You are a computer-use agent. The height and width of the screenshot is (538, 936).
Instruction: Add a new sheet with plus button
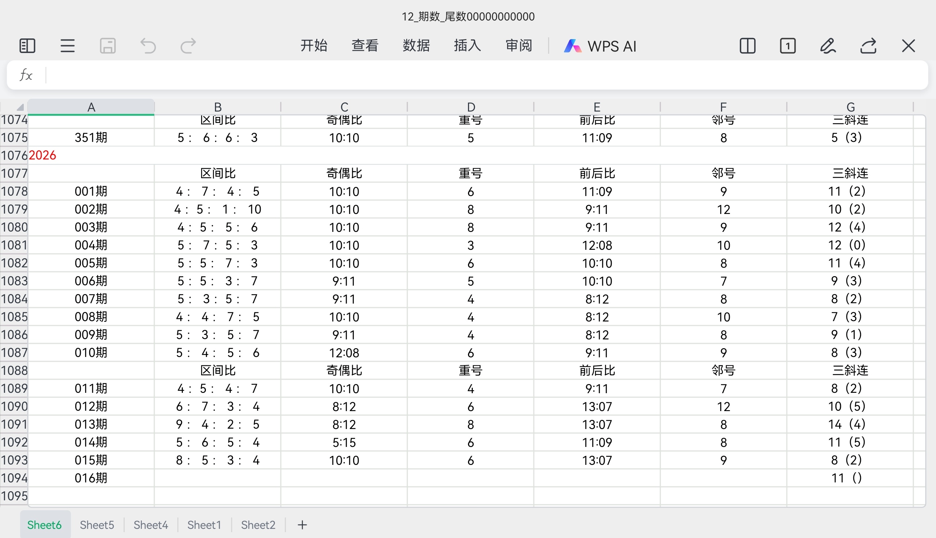[302, 525]
